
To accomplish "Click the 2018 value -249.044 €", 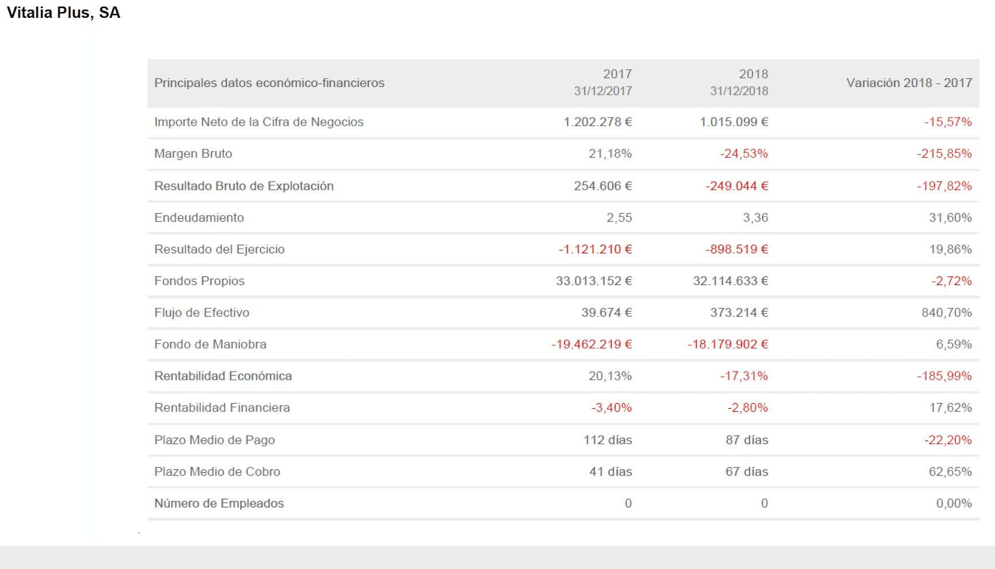I will click(736, 186).
